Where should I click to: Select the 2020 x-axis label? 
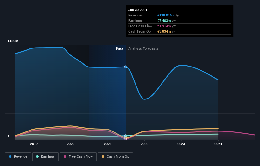pos(71,144)
